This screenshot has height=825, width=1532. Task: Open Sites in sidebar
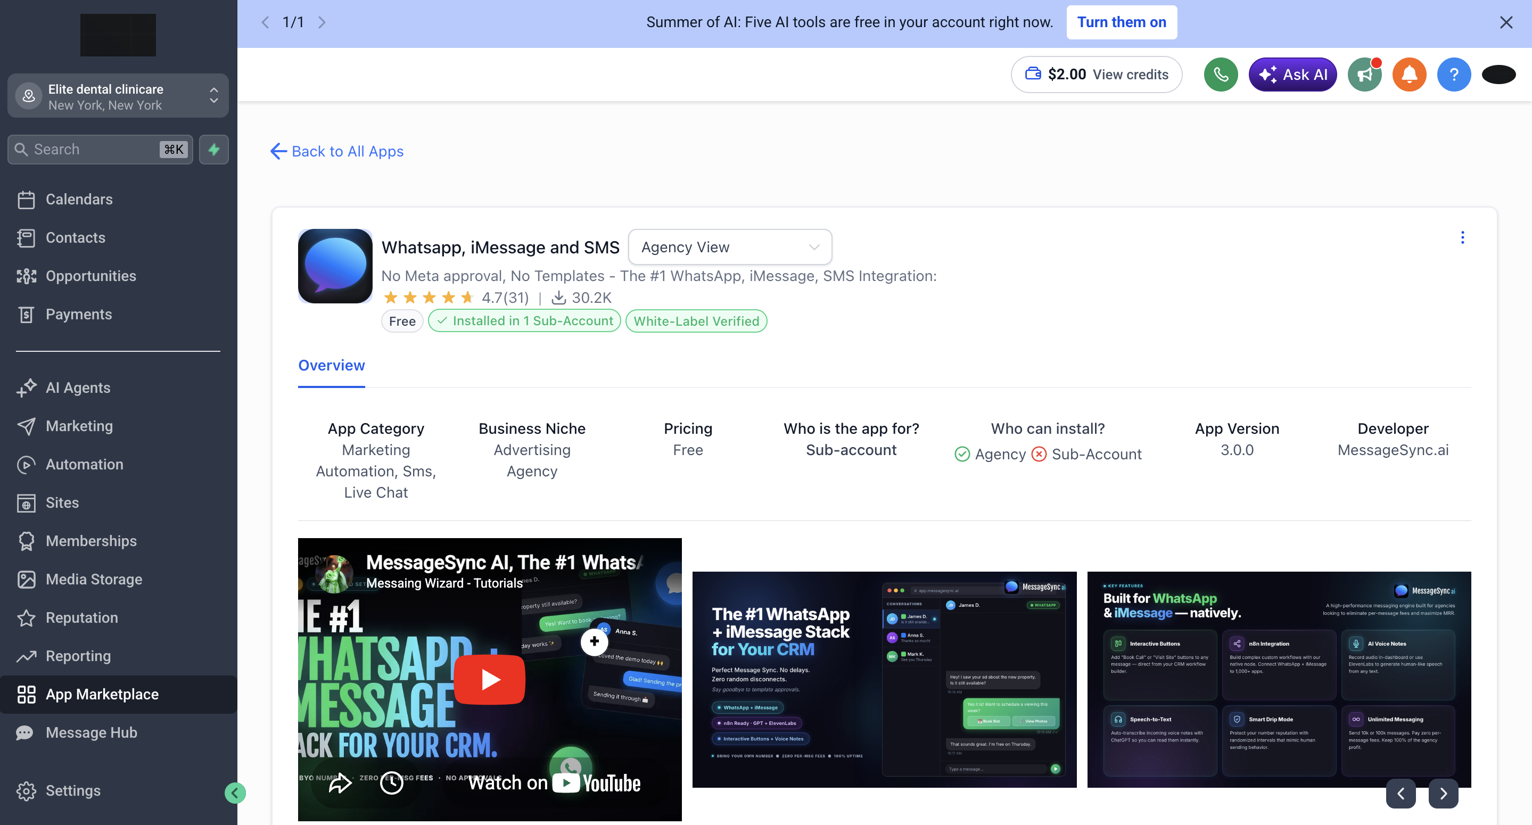coord(118,502)
